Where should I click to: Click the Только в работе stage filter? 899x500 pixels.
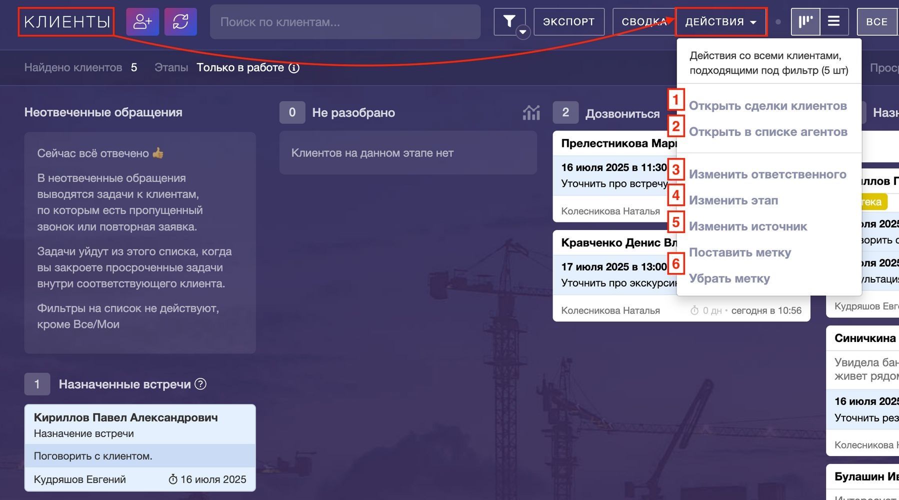(x=240, y=67)
